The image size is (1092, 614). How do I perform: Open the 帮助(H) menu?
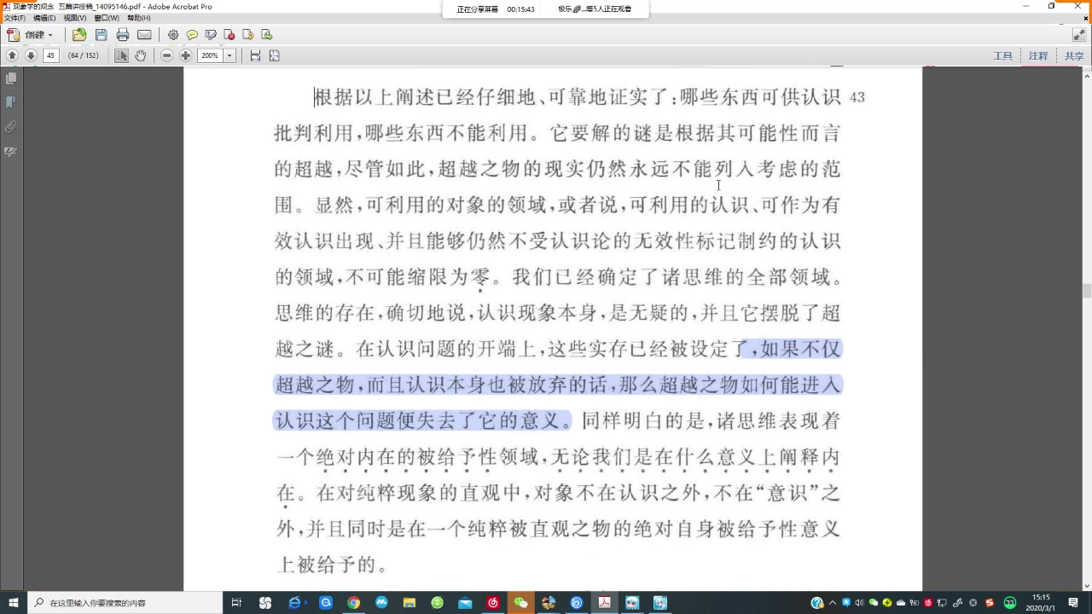[138, 18]
